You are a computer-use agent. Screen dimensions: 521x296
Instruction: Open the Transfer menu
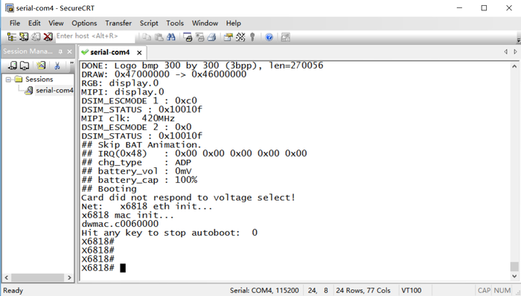118,23
